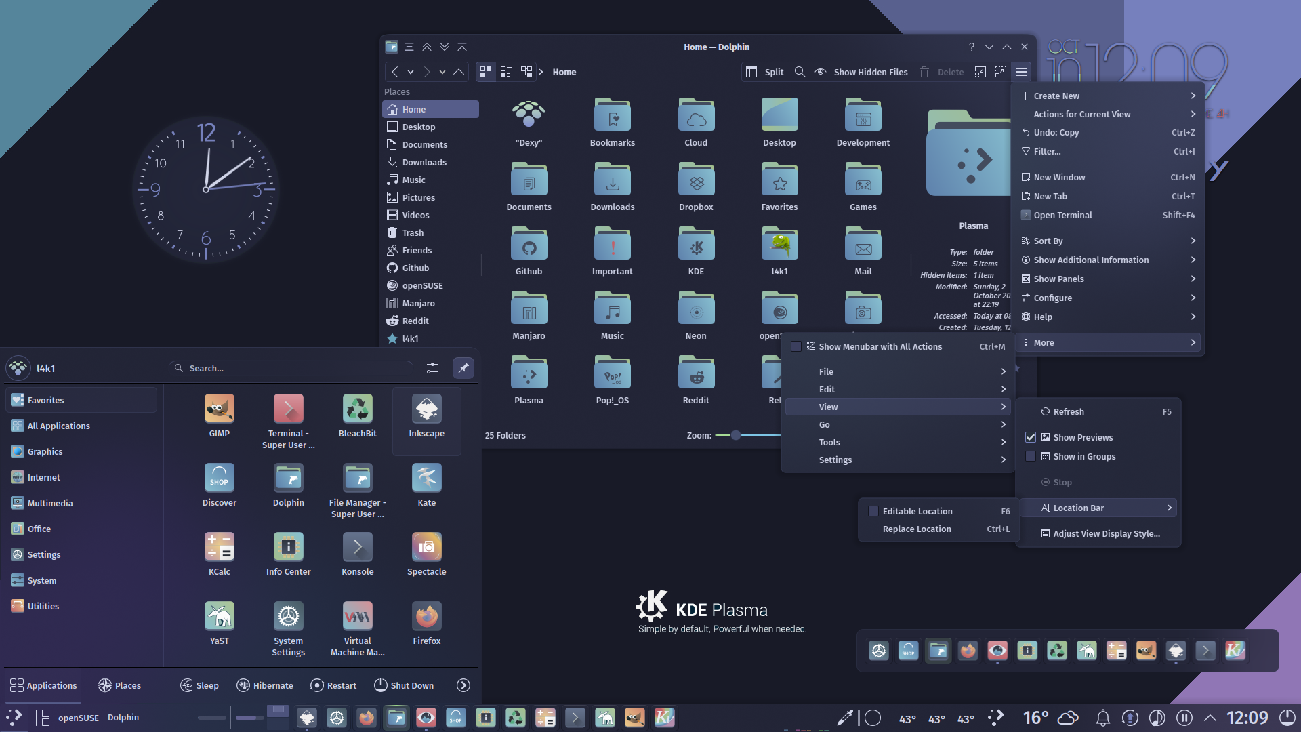This screenshot has width=1301, height=732.
Task: Select Trash in Places panel
Action: 431,232
